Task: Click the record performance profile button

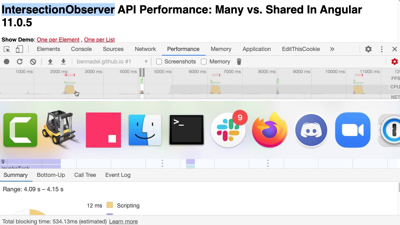Action: click(7, 62)
